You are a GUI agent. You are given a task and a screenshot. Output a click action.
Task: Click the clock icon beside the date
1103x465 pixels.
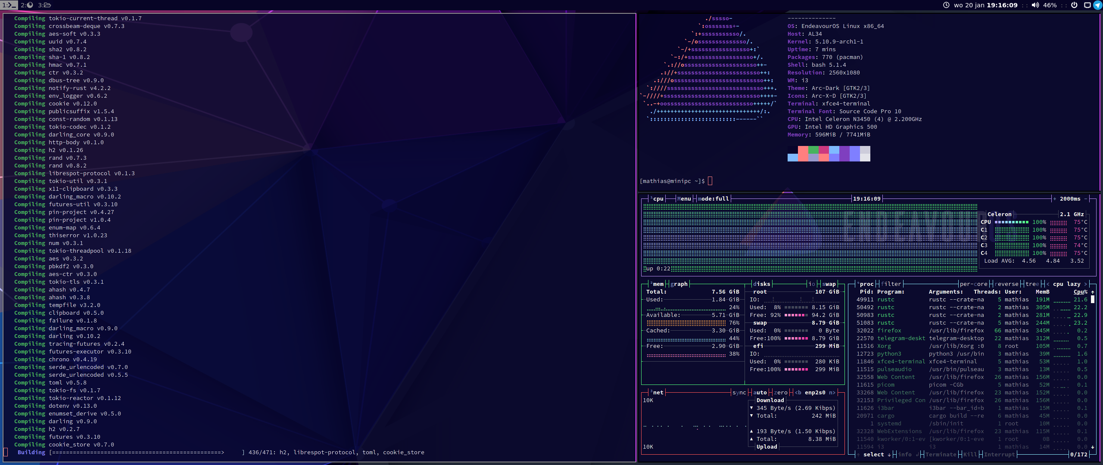(947, 5)
